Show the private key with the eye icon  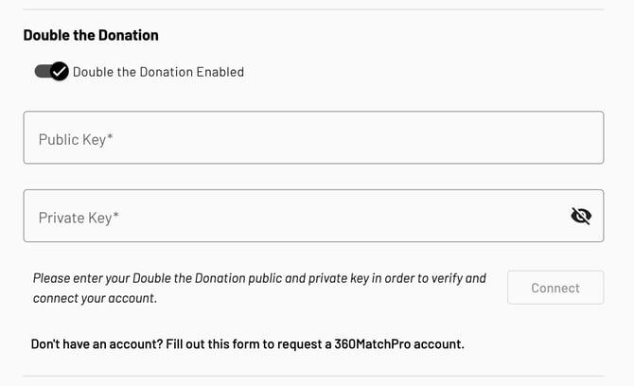pyautogui.click(x=581, y=217)
